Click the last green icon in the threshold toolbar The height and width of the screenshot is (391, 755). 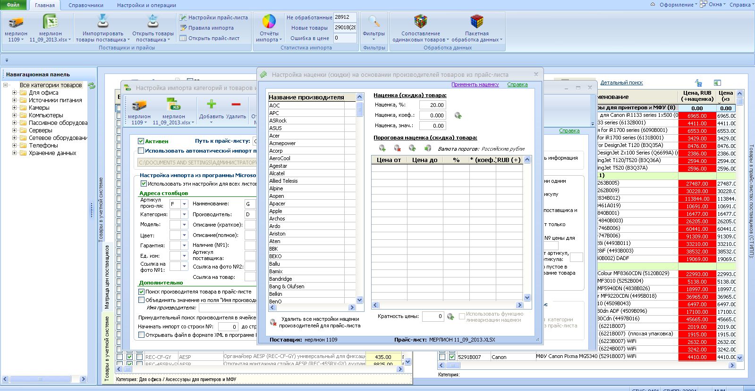[x=428, y=148]
